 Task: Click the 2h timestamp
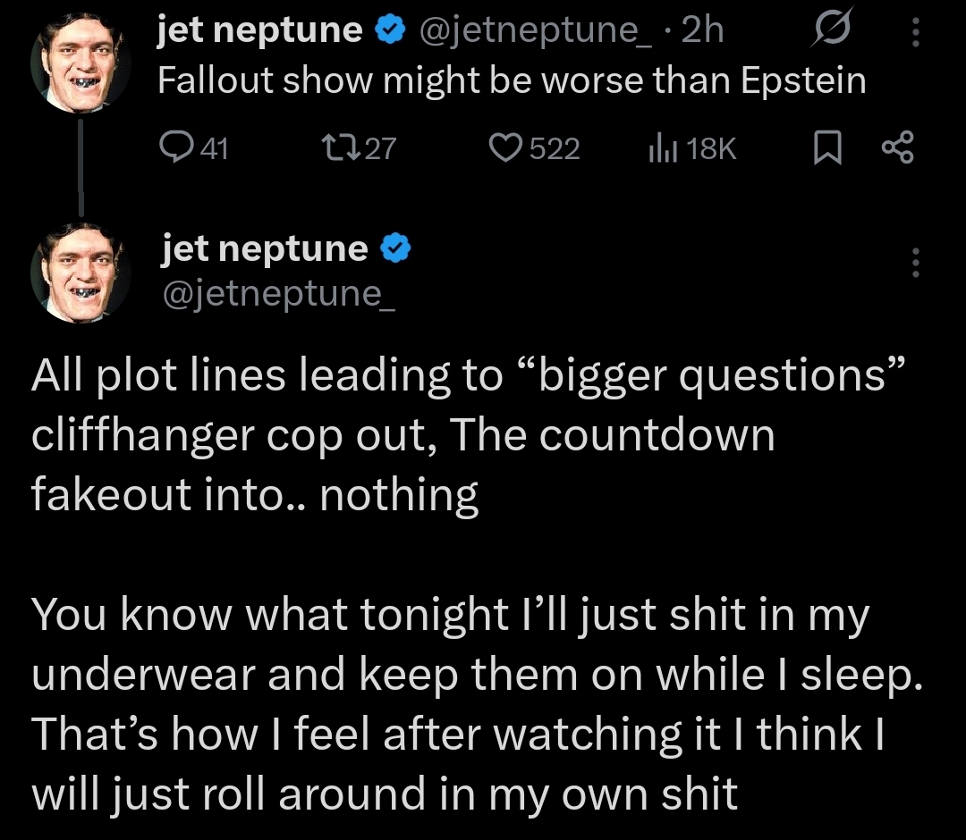(702, 31)
